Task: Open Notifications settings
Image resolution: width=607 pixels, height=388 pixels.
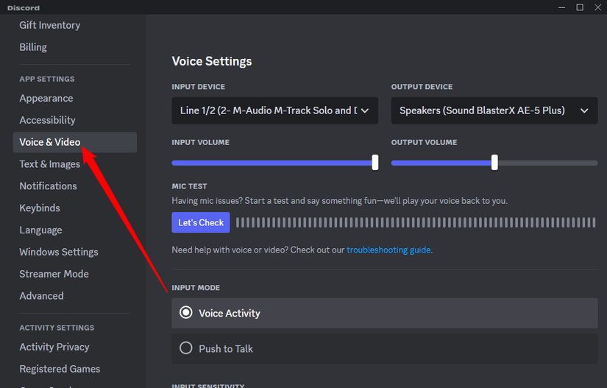Action: (x=48, y=186)
